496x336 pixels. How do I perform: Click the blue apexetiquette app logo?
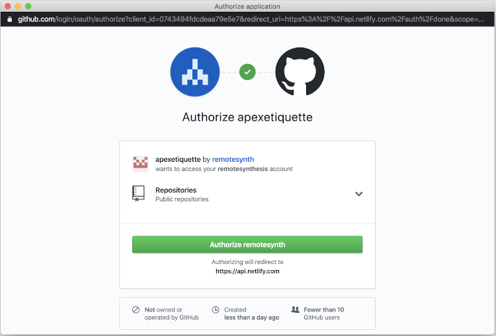(195, 72)
